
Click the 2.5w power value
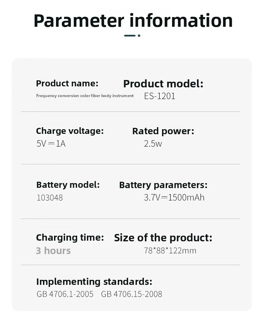[153, 144]
